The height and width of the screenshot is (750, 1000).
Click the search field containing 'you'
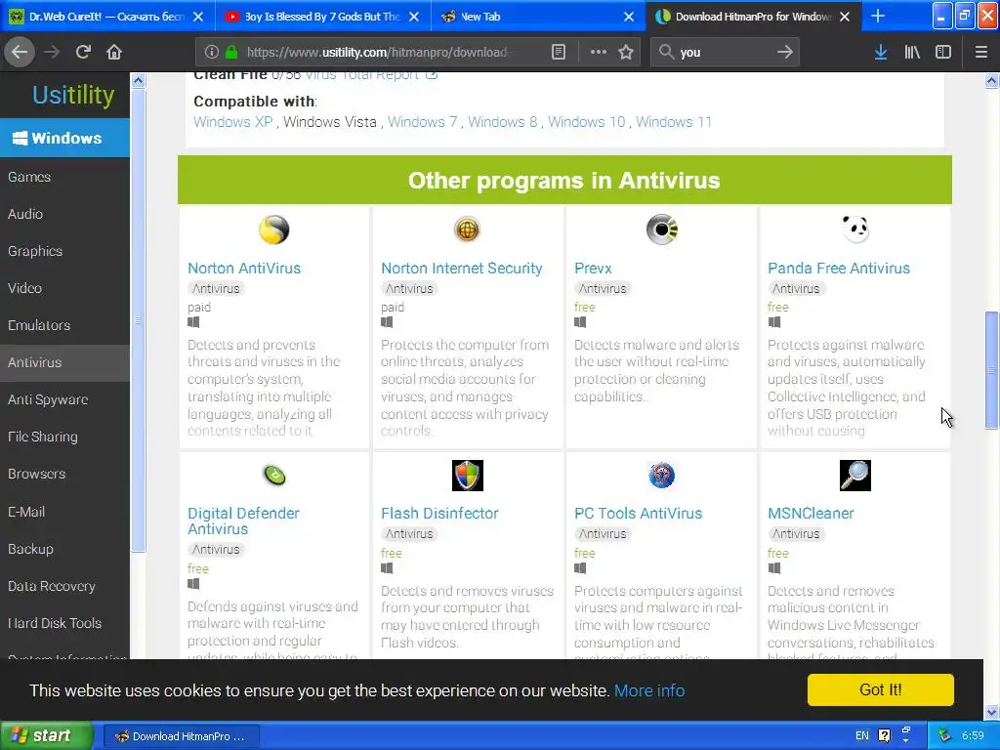pyautogui.click(x=724, y=53)
